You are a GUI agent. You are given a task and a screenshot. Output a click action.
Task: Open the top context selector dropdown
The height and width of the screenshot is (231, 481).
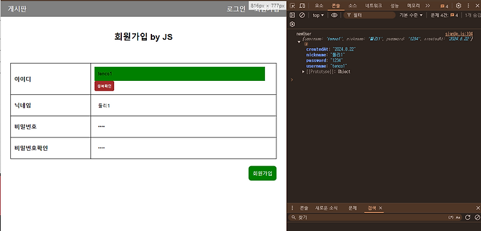tap(318, 15)
